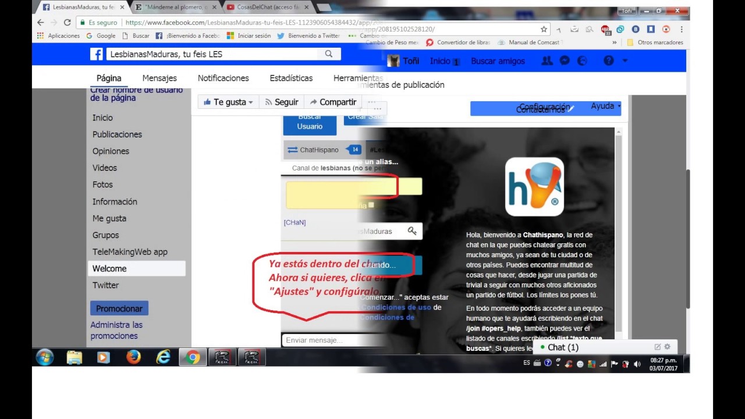Click the new message compose icon in Chat bar
The width and height of the screenshot is (745, 419).
point(658,347)
